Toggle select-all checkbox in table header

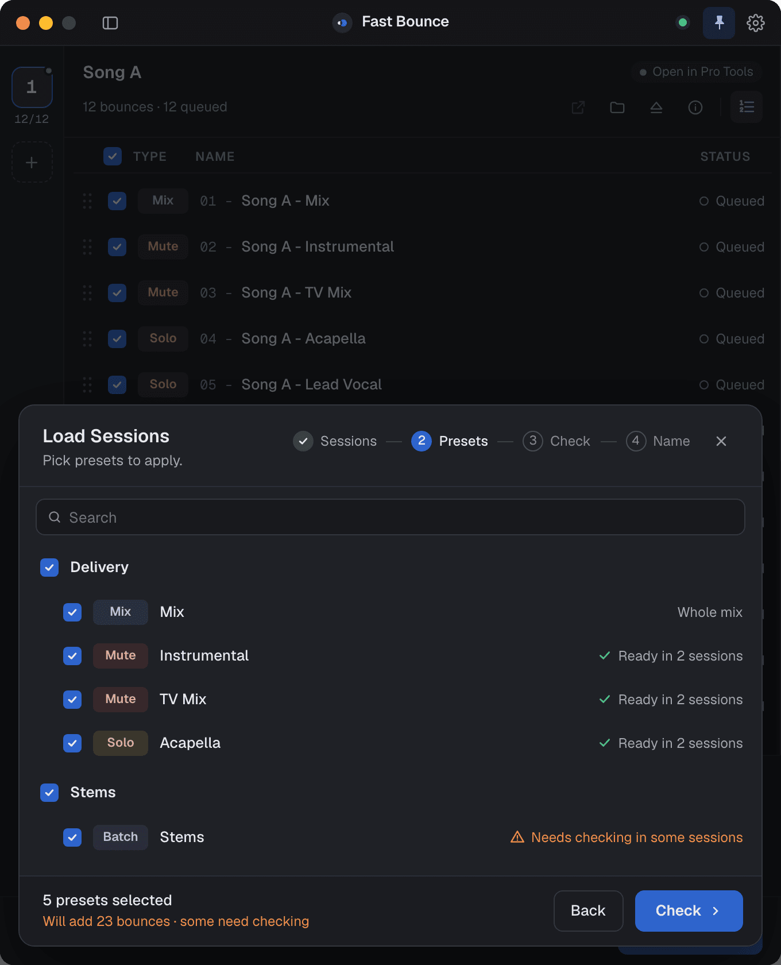point(113,156)
